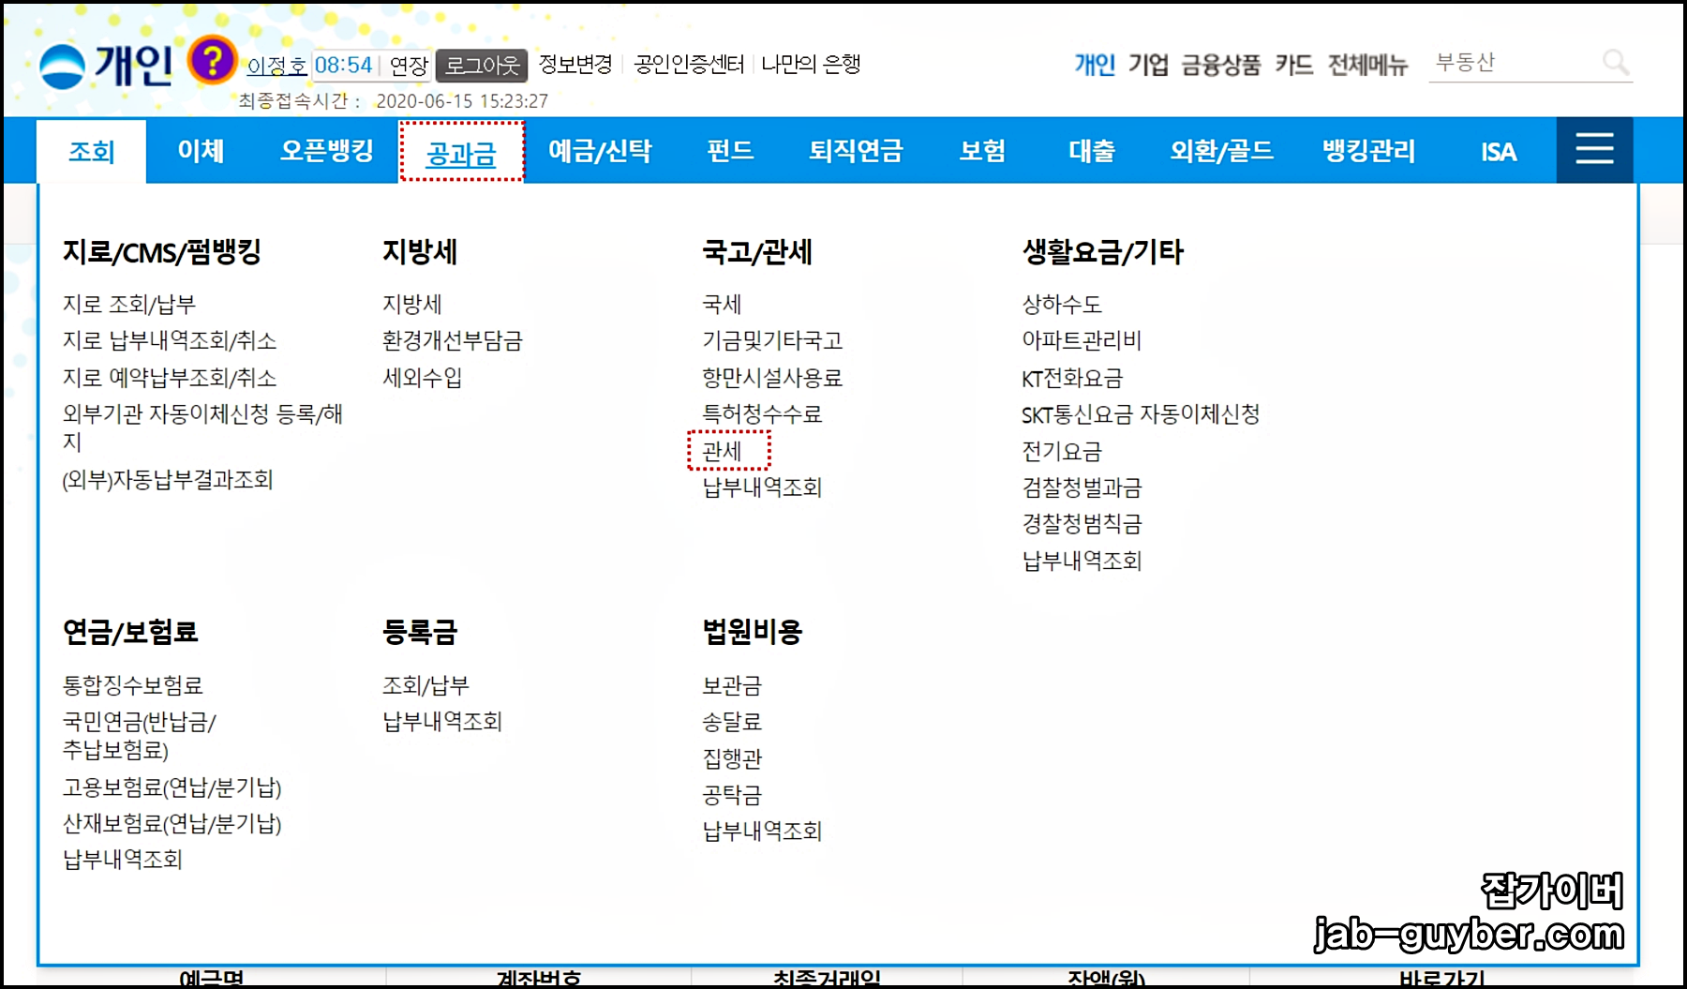The width and height of the screenshot is (1687, 989).
Task: Open 검찰청벌과금
Action: [1082, 487]
